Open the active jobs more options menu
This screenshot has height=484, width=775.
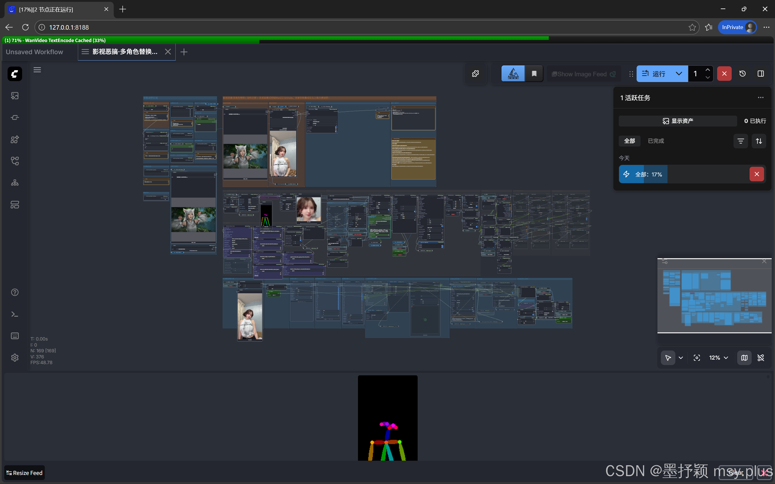click(760, 98)
